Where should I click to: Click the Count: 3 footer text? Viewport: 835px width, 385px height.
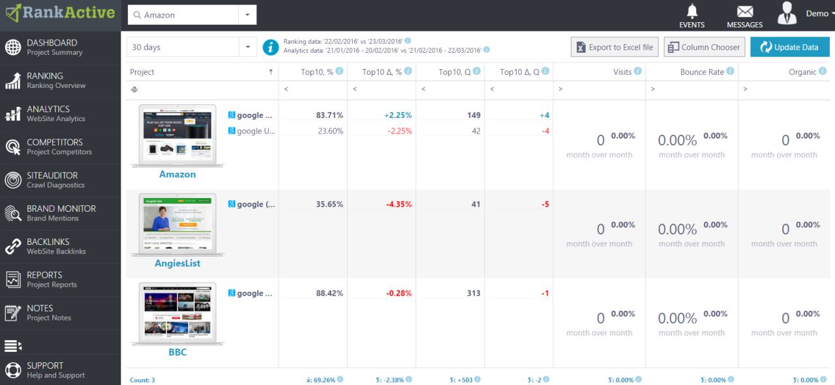tap(142, 380)
